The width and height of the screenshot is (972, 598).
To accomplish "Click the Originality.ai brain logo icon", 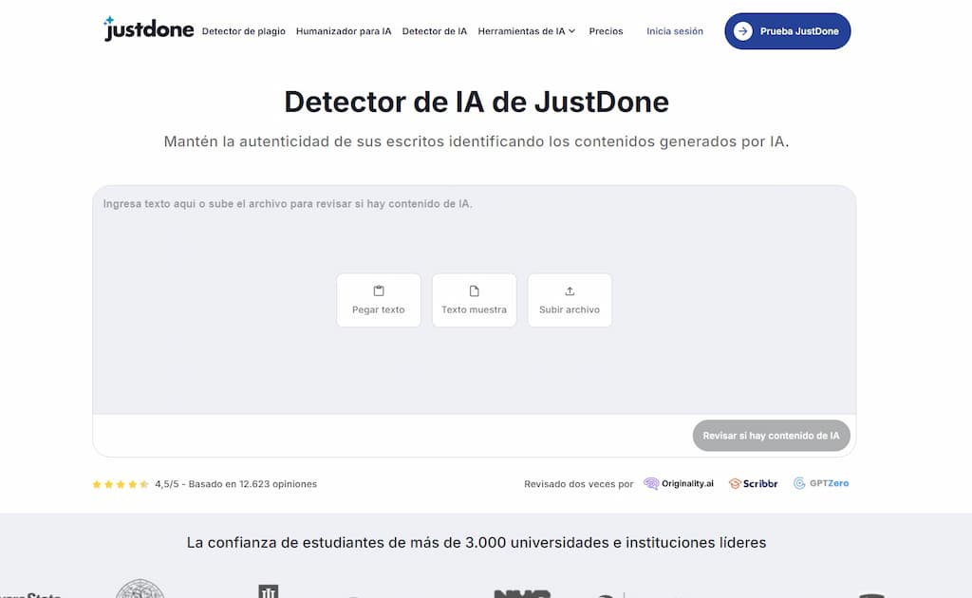I will coord(651,483).
